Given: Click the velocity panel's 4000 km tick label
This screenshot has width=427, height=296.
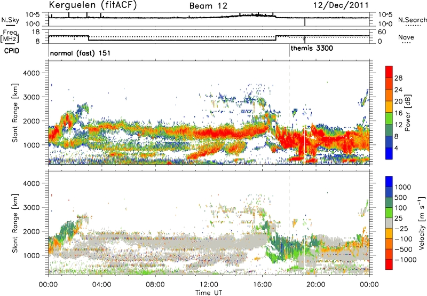Looking at the screenshot, I should pos(31,183).
